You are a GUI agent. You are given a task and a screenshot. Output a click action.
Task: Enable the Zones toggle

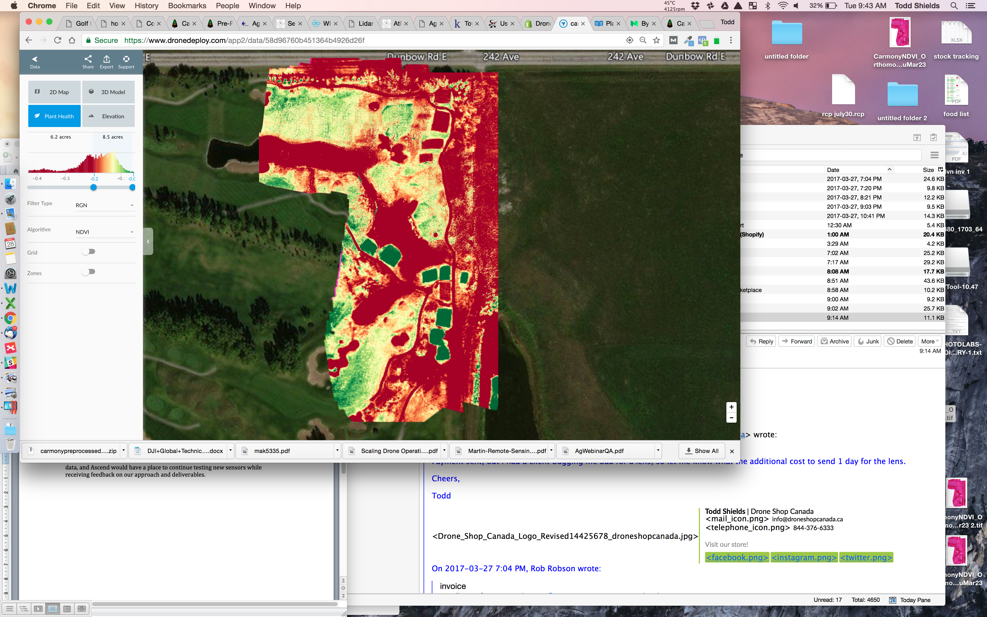[x=89, y=272]
